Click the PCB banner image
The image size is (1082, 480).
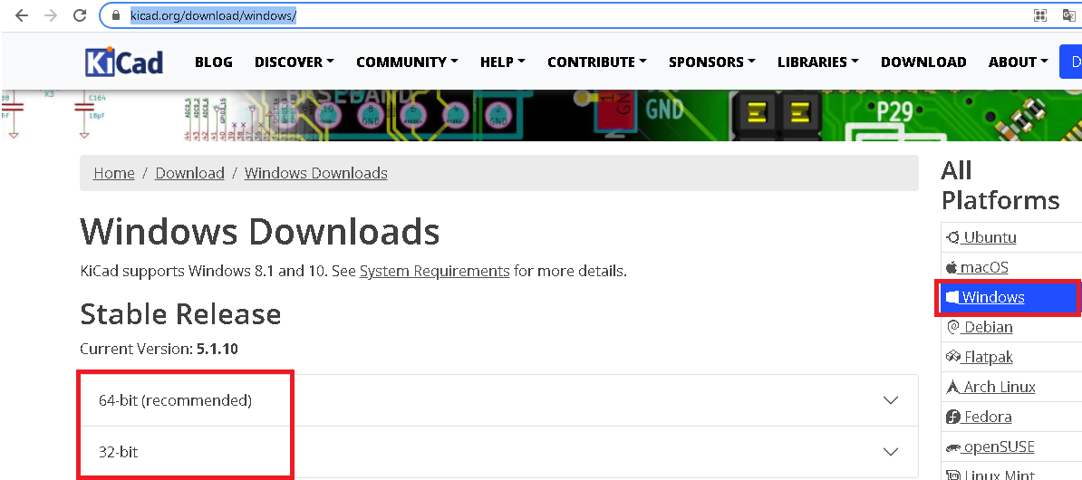(541, 115)
